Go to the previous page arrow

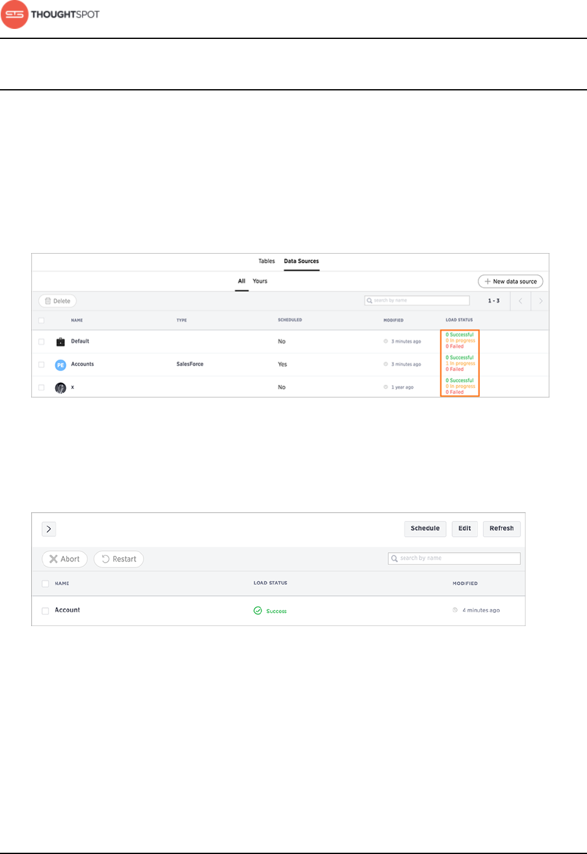click(x=521, y=301)
